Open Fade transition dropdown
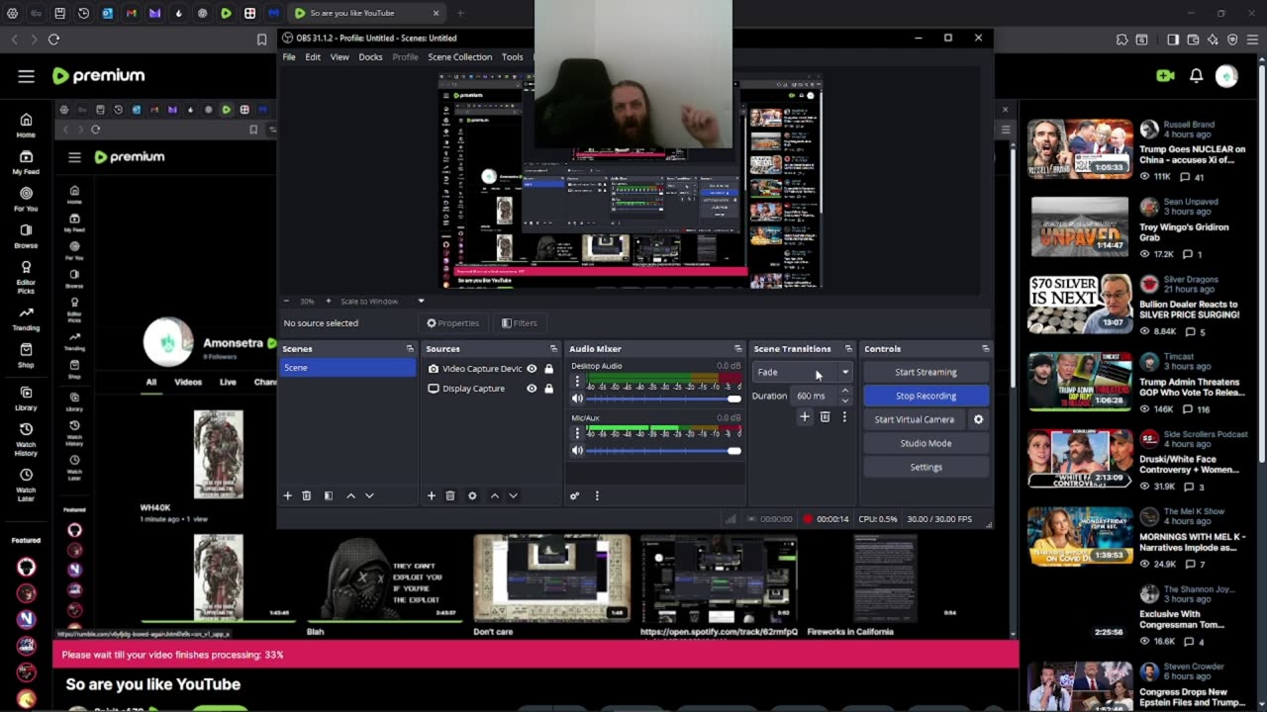This screenshot has height=712, width=1267. pos(803,372)
